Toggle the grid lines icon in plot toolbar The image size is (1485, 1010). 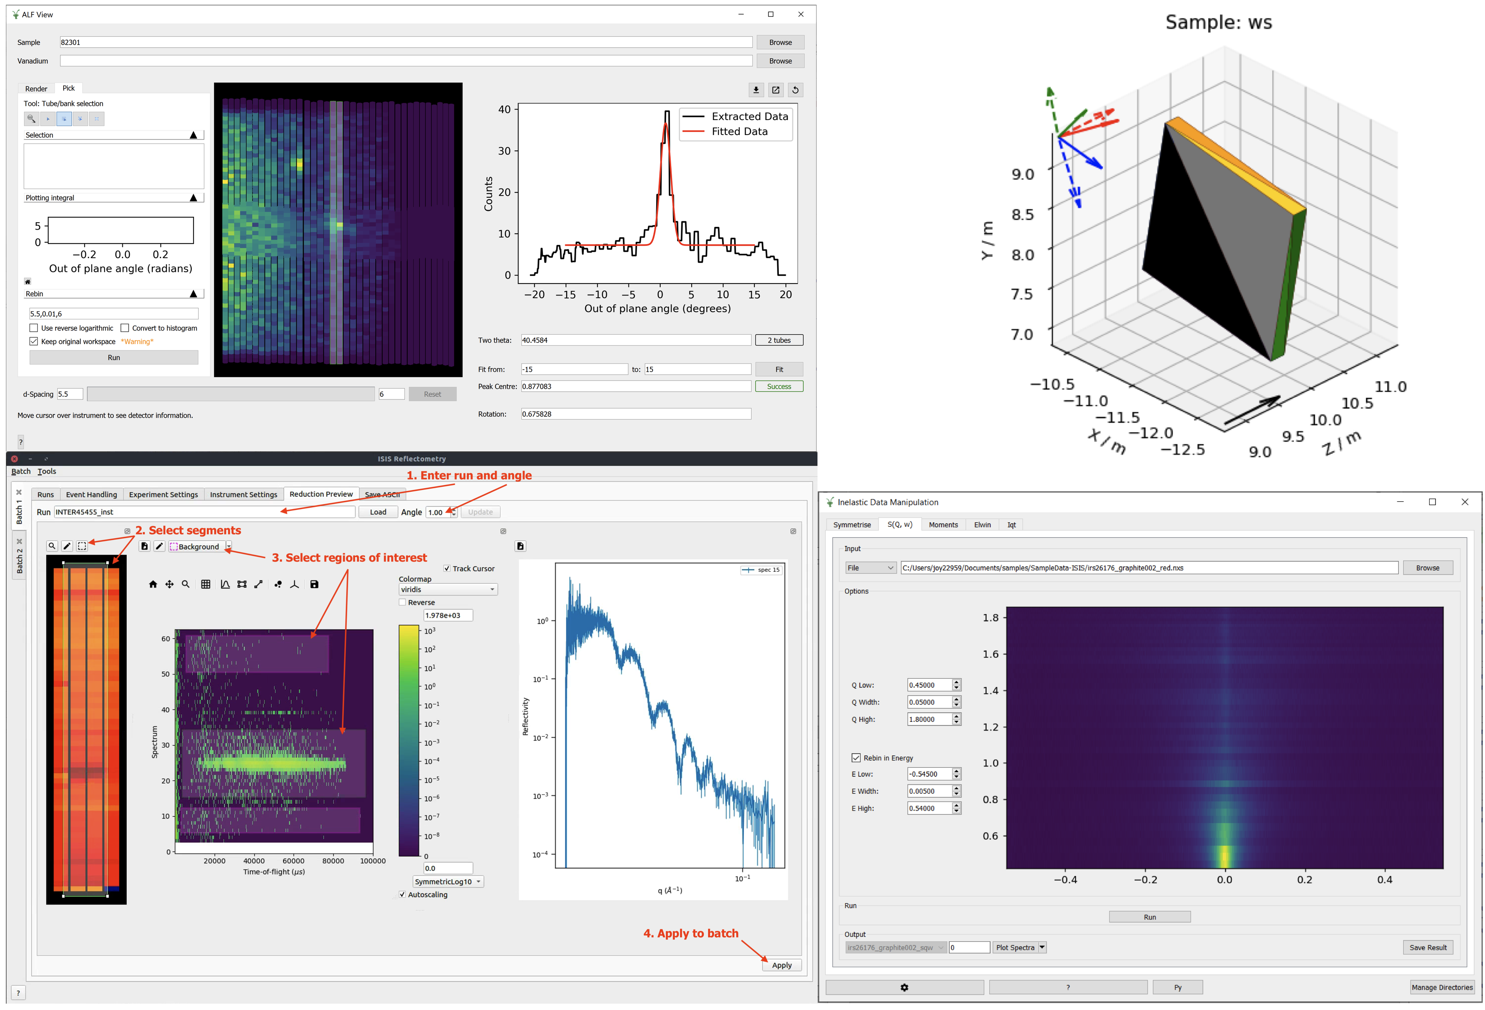click(206, 584)
